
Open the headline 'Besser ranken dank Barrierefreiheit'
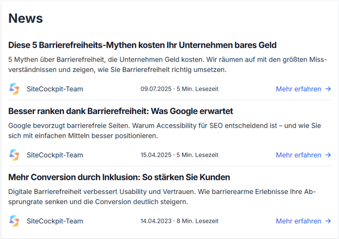[x=120, y=111]
